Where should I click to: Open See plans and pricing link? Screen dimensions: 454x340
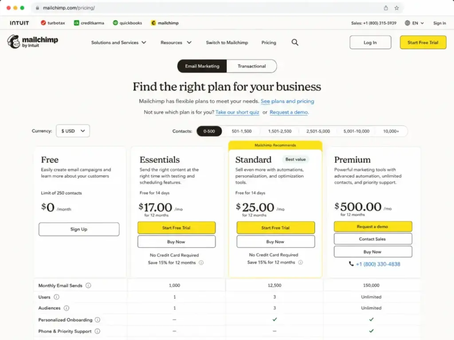(x=287, y=101)
